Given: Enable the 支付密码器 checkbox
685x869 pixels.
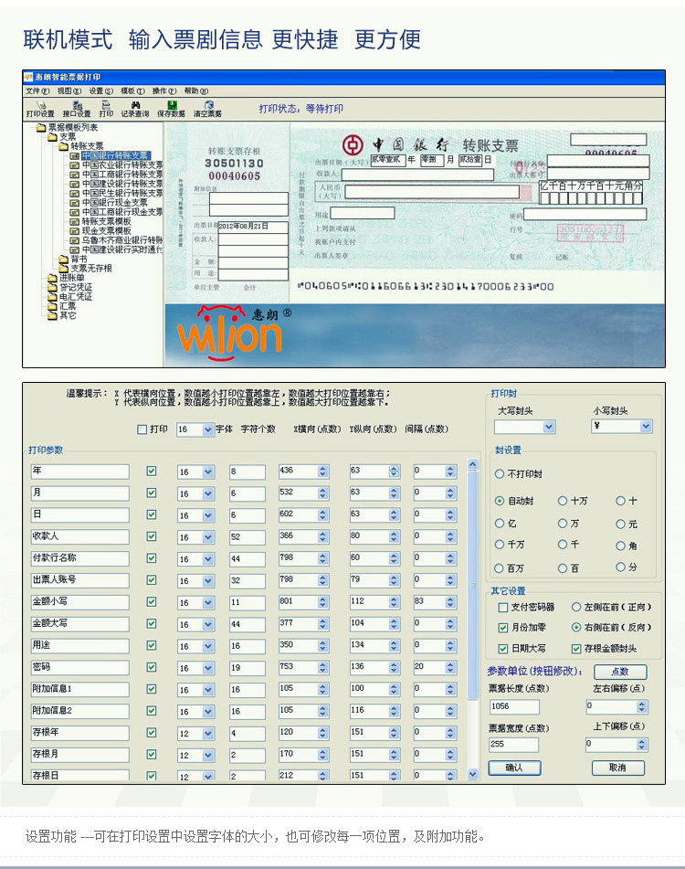Looking at the screenshot, I should pos(503,607).
